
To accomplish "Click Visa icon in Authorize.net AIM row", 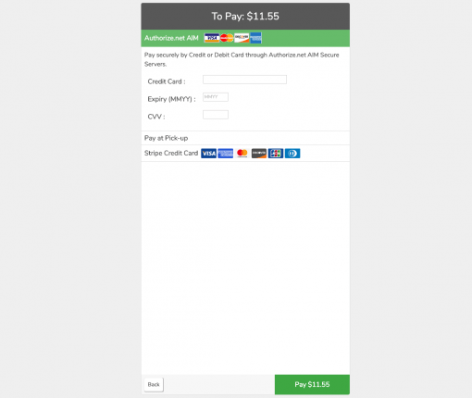I will click(x=212, y=38).
